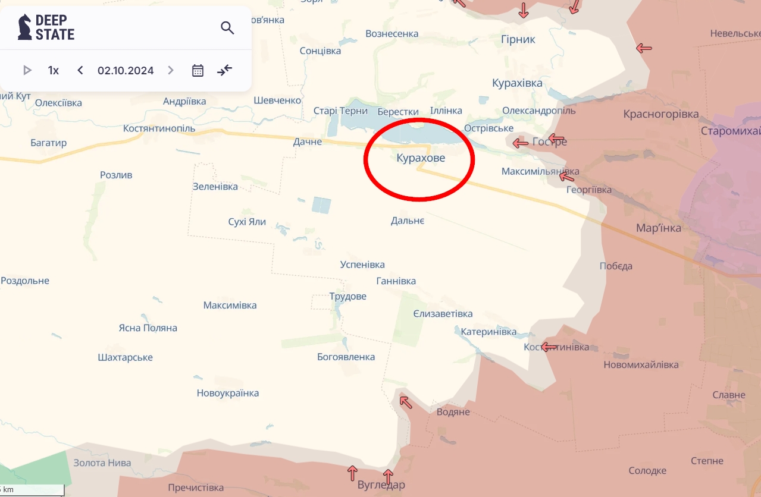
Task: Select the 02.10.2024 date field
Action: point(126,70)
